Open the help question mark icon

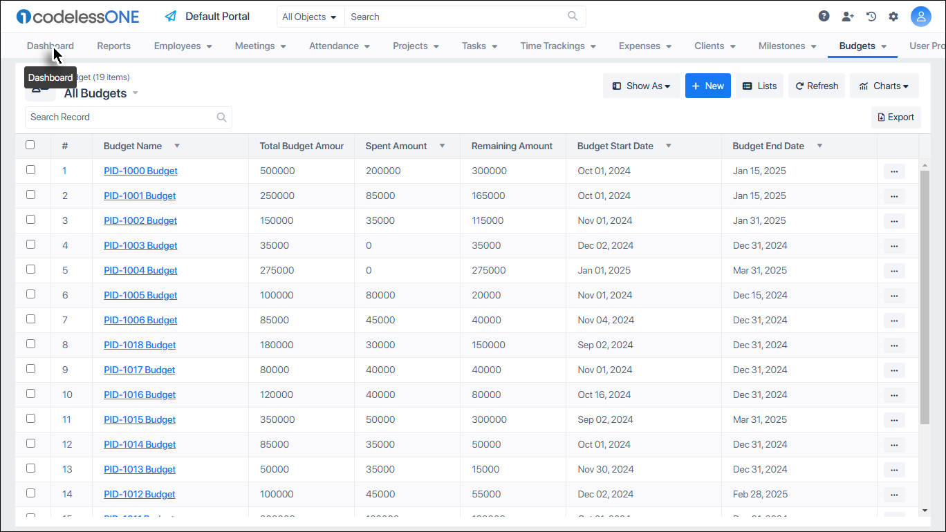(824, 15)
